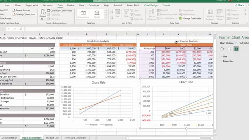Select column D header
This screenshot has height=140, width=249.
[68, 34]
